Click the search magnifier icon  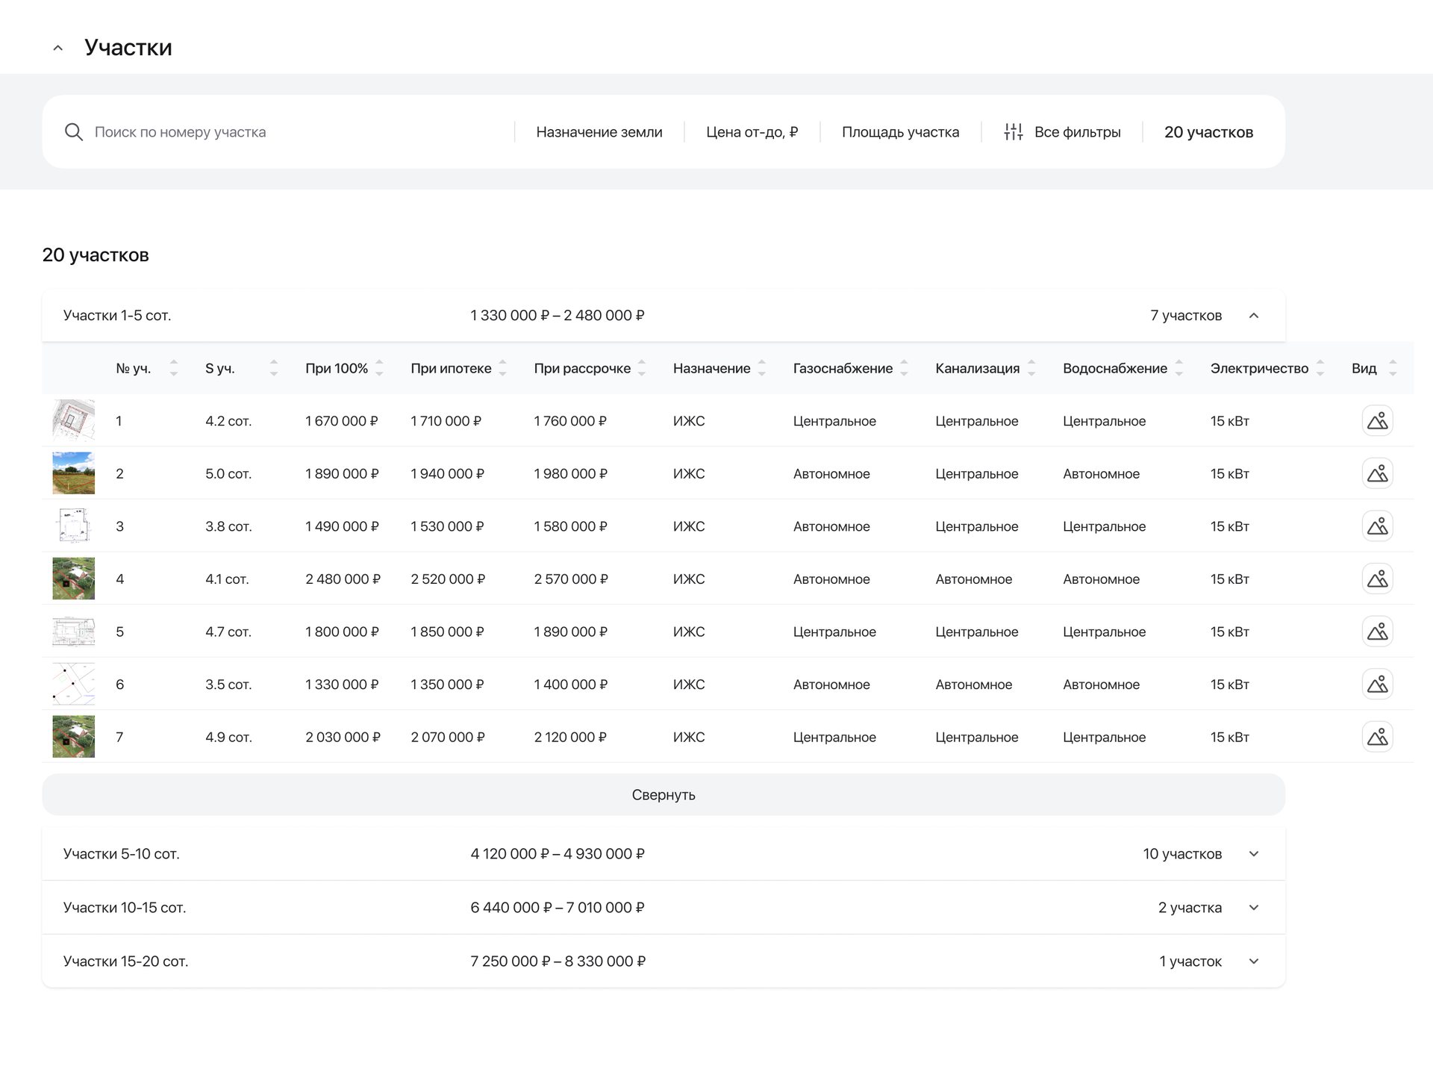tap(73, 132)
